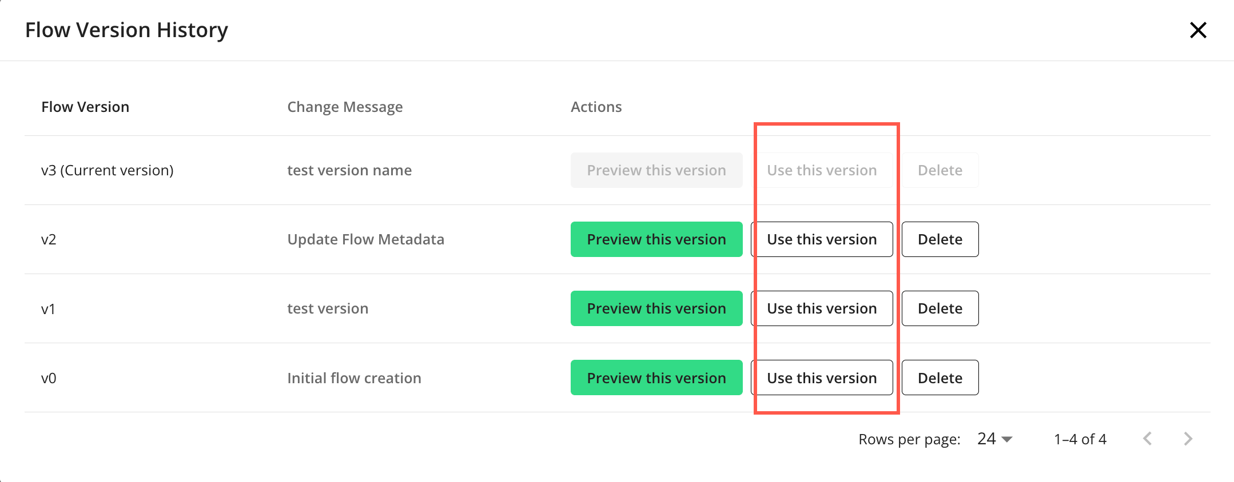The height and width of the screenshot is (482, 1234).
Task: Preview the v1 flow version
Action: (656, 308)
